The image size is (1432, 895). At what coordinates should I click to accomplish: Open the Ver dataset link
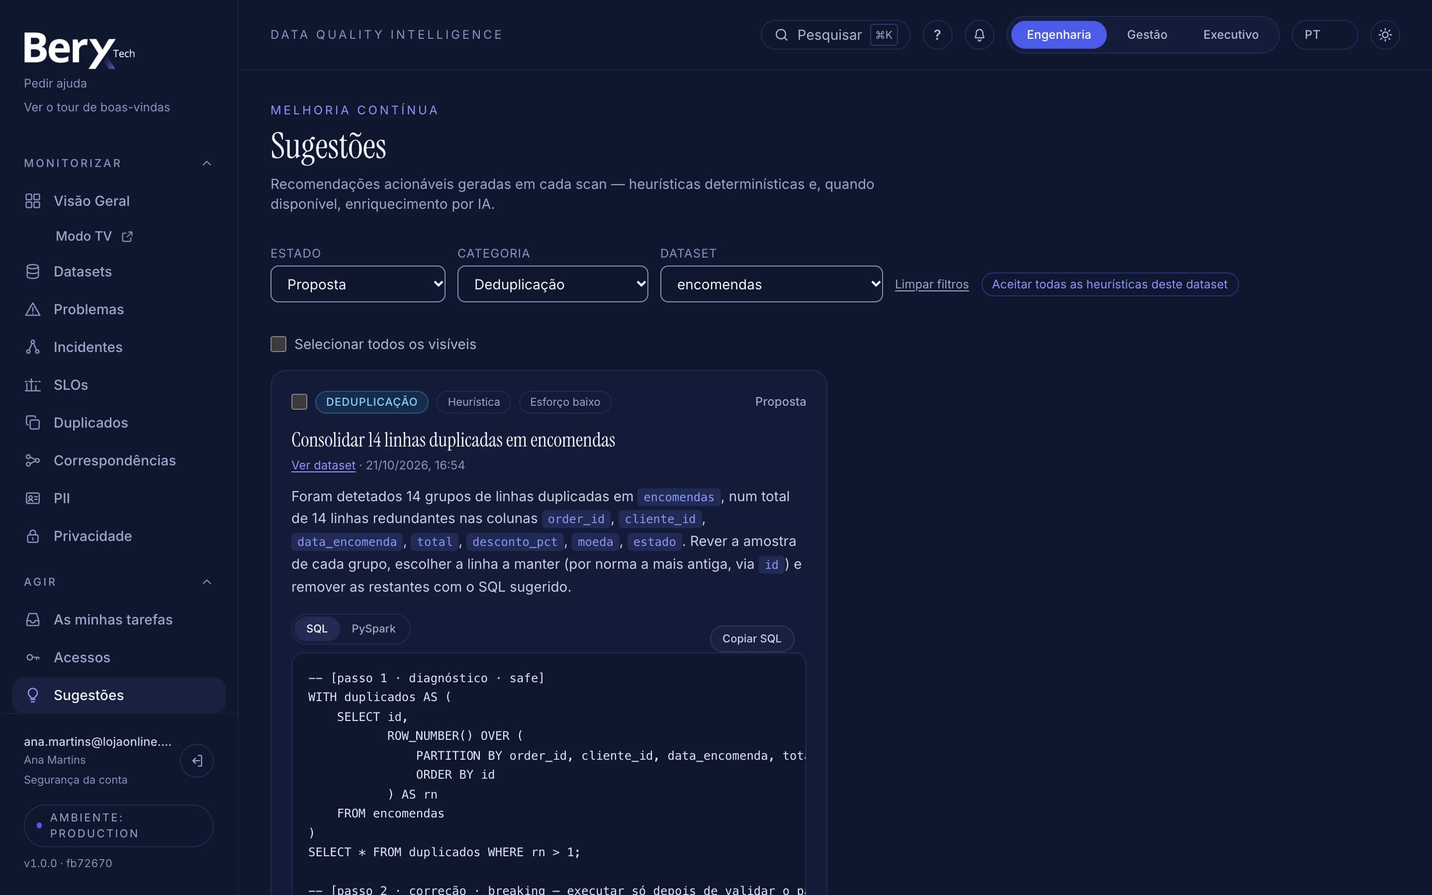pos(323,465)
